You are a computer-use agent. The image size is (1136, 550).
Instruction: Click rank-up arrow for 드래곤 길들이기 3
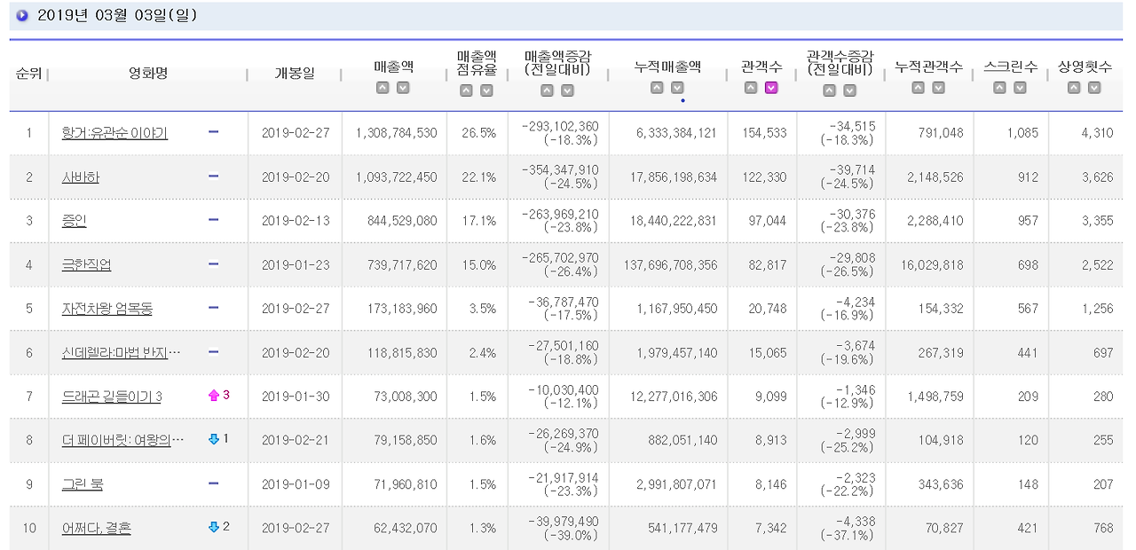(x=213, y=396)
